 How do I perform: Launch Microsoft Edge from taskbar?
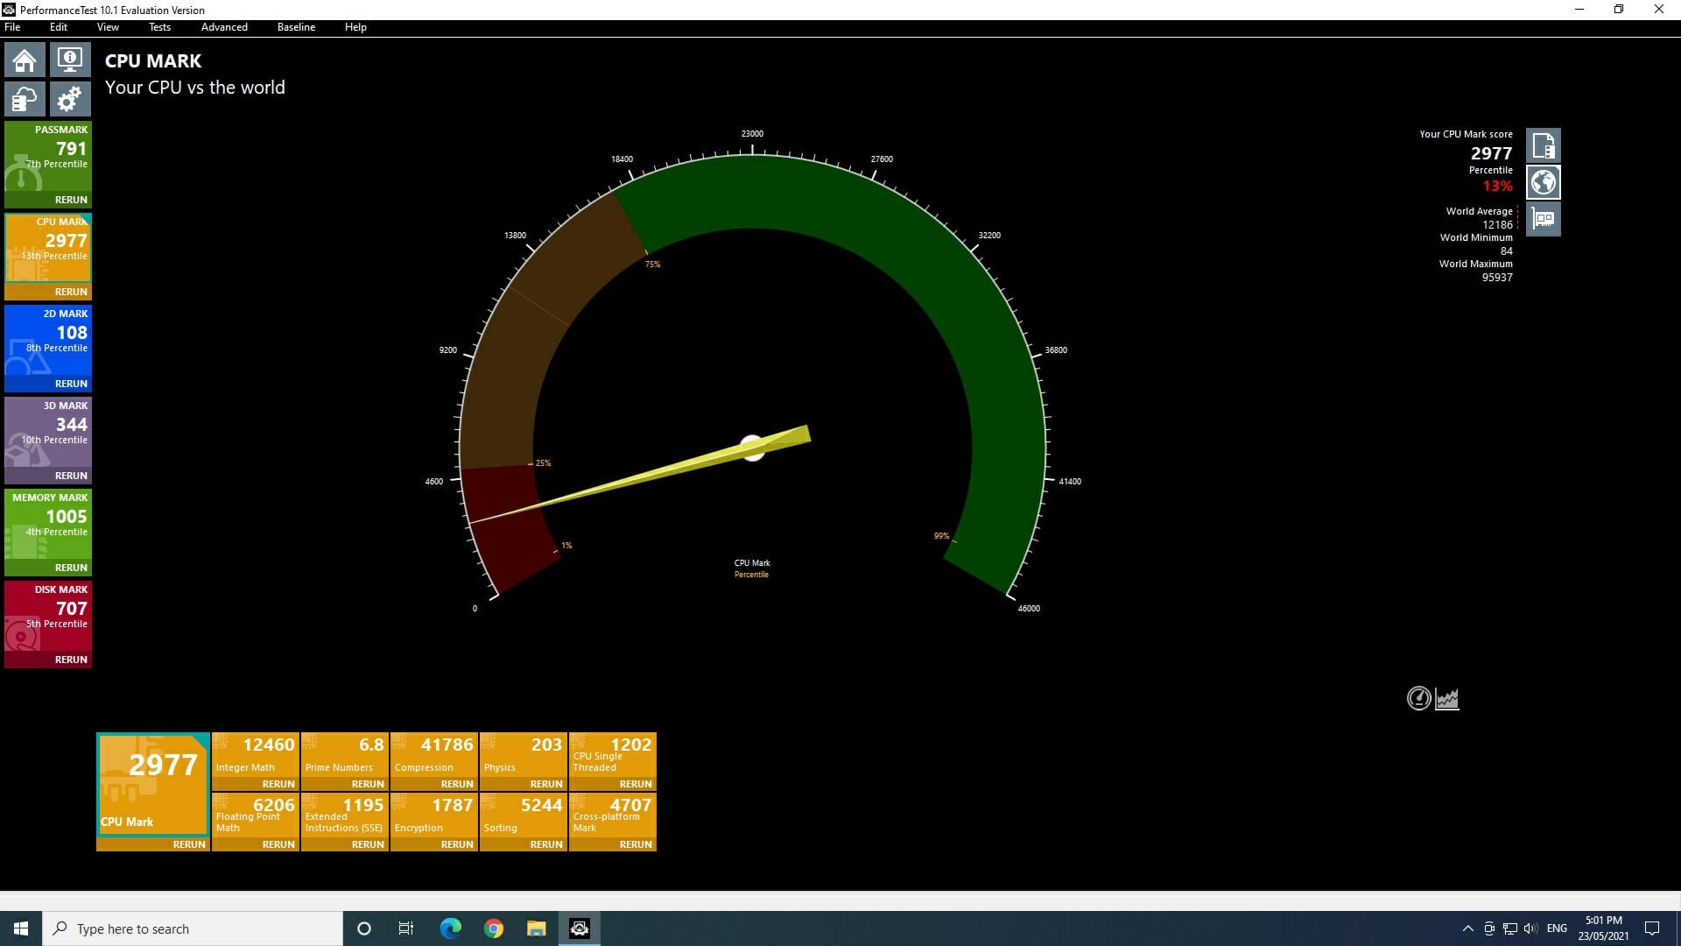[x=450, y=928]
